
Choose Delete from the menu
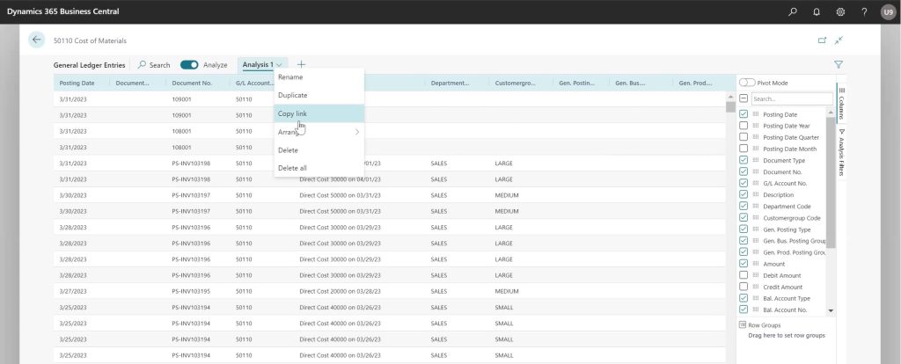pyautogui.click(x=319, y=149)
